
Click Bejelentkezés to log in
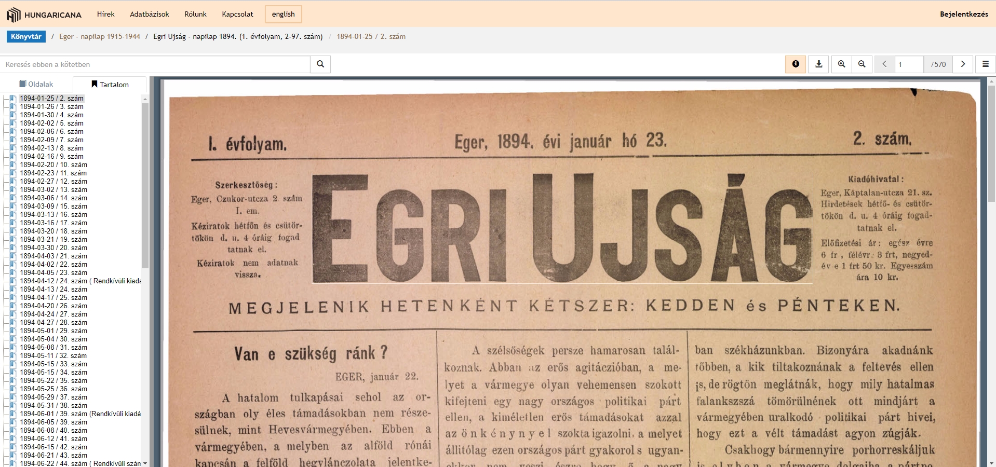tap(964, 14)
